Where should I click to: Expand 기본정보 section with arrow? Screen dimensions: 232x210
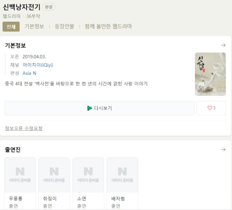[223, 45]
